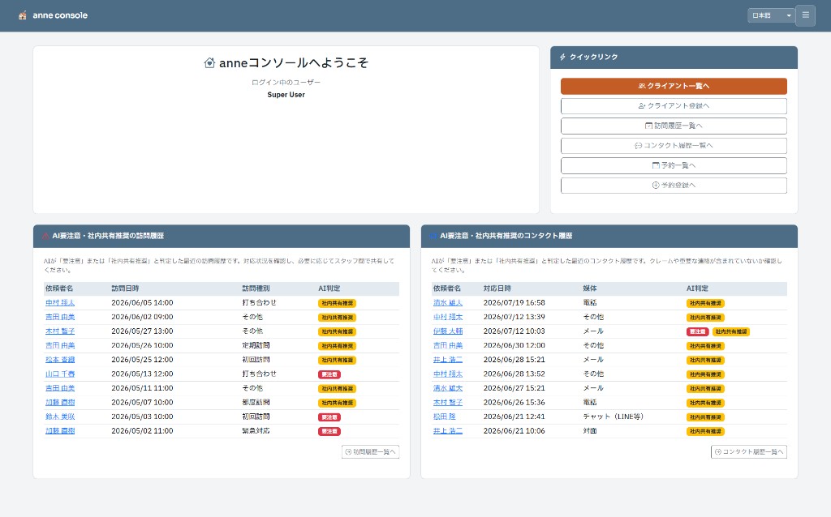Open クライアント登録へ quick link

[674, 106]
